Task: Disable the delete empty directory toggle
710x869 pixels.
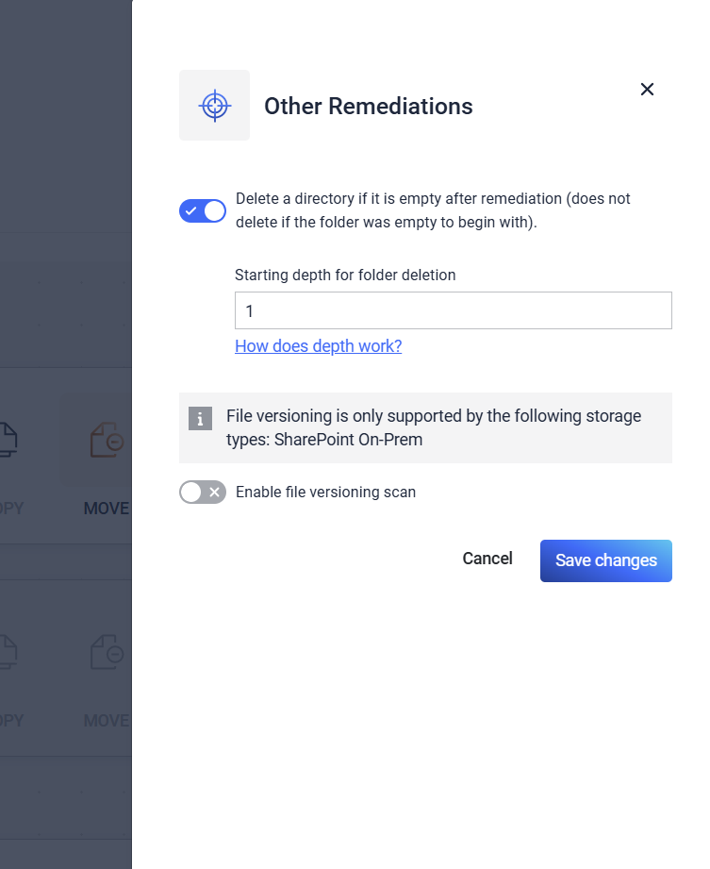Action: [x=203, y=210]
